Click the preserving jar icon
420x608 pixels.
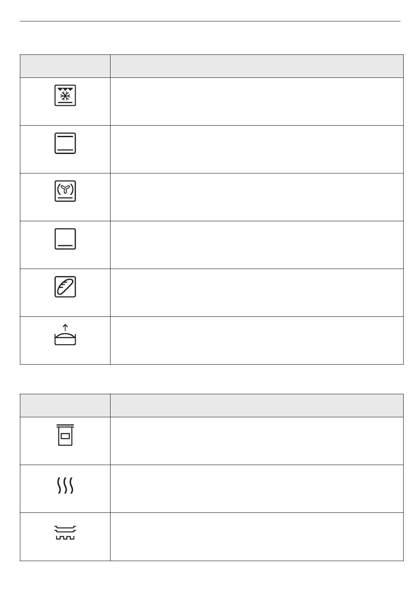click(65, 435)
